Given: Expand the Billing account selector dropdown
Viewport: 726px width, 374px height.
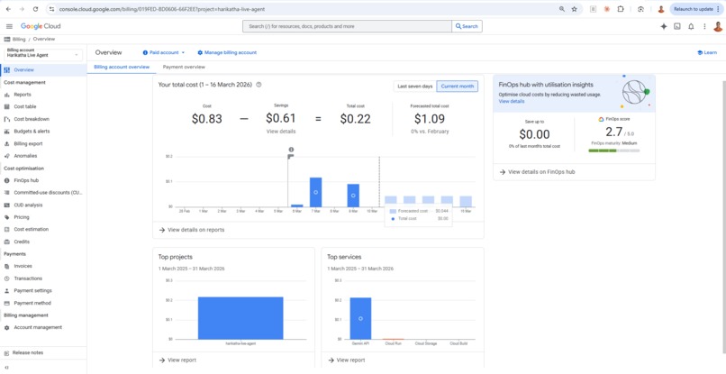Looking at the screenshot, I should tap(43, 53).
